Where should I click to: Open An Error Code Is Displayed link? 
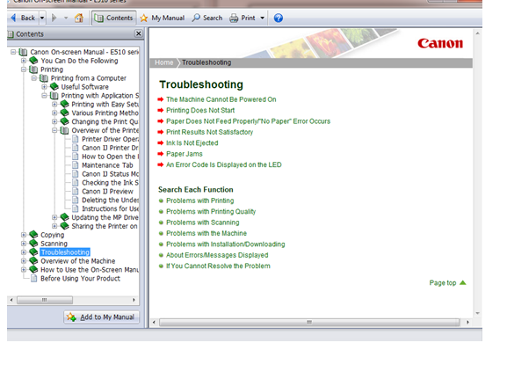224,165
